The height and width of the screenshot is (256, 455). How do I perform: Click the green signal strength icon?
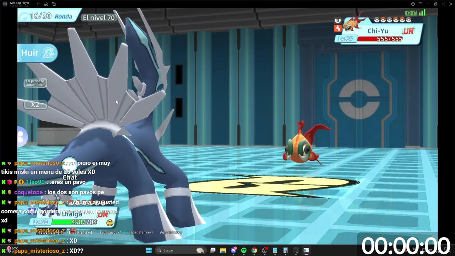click(x=422, y=13)
